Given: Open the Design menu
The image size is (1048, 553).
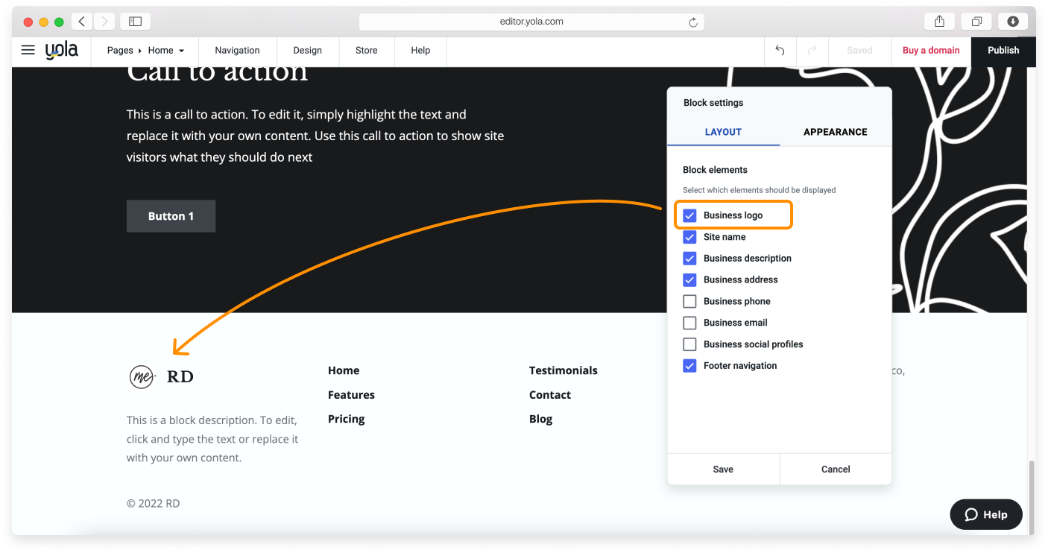Looking at the screenshot, I should click(x=307, y=51).
